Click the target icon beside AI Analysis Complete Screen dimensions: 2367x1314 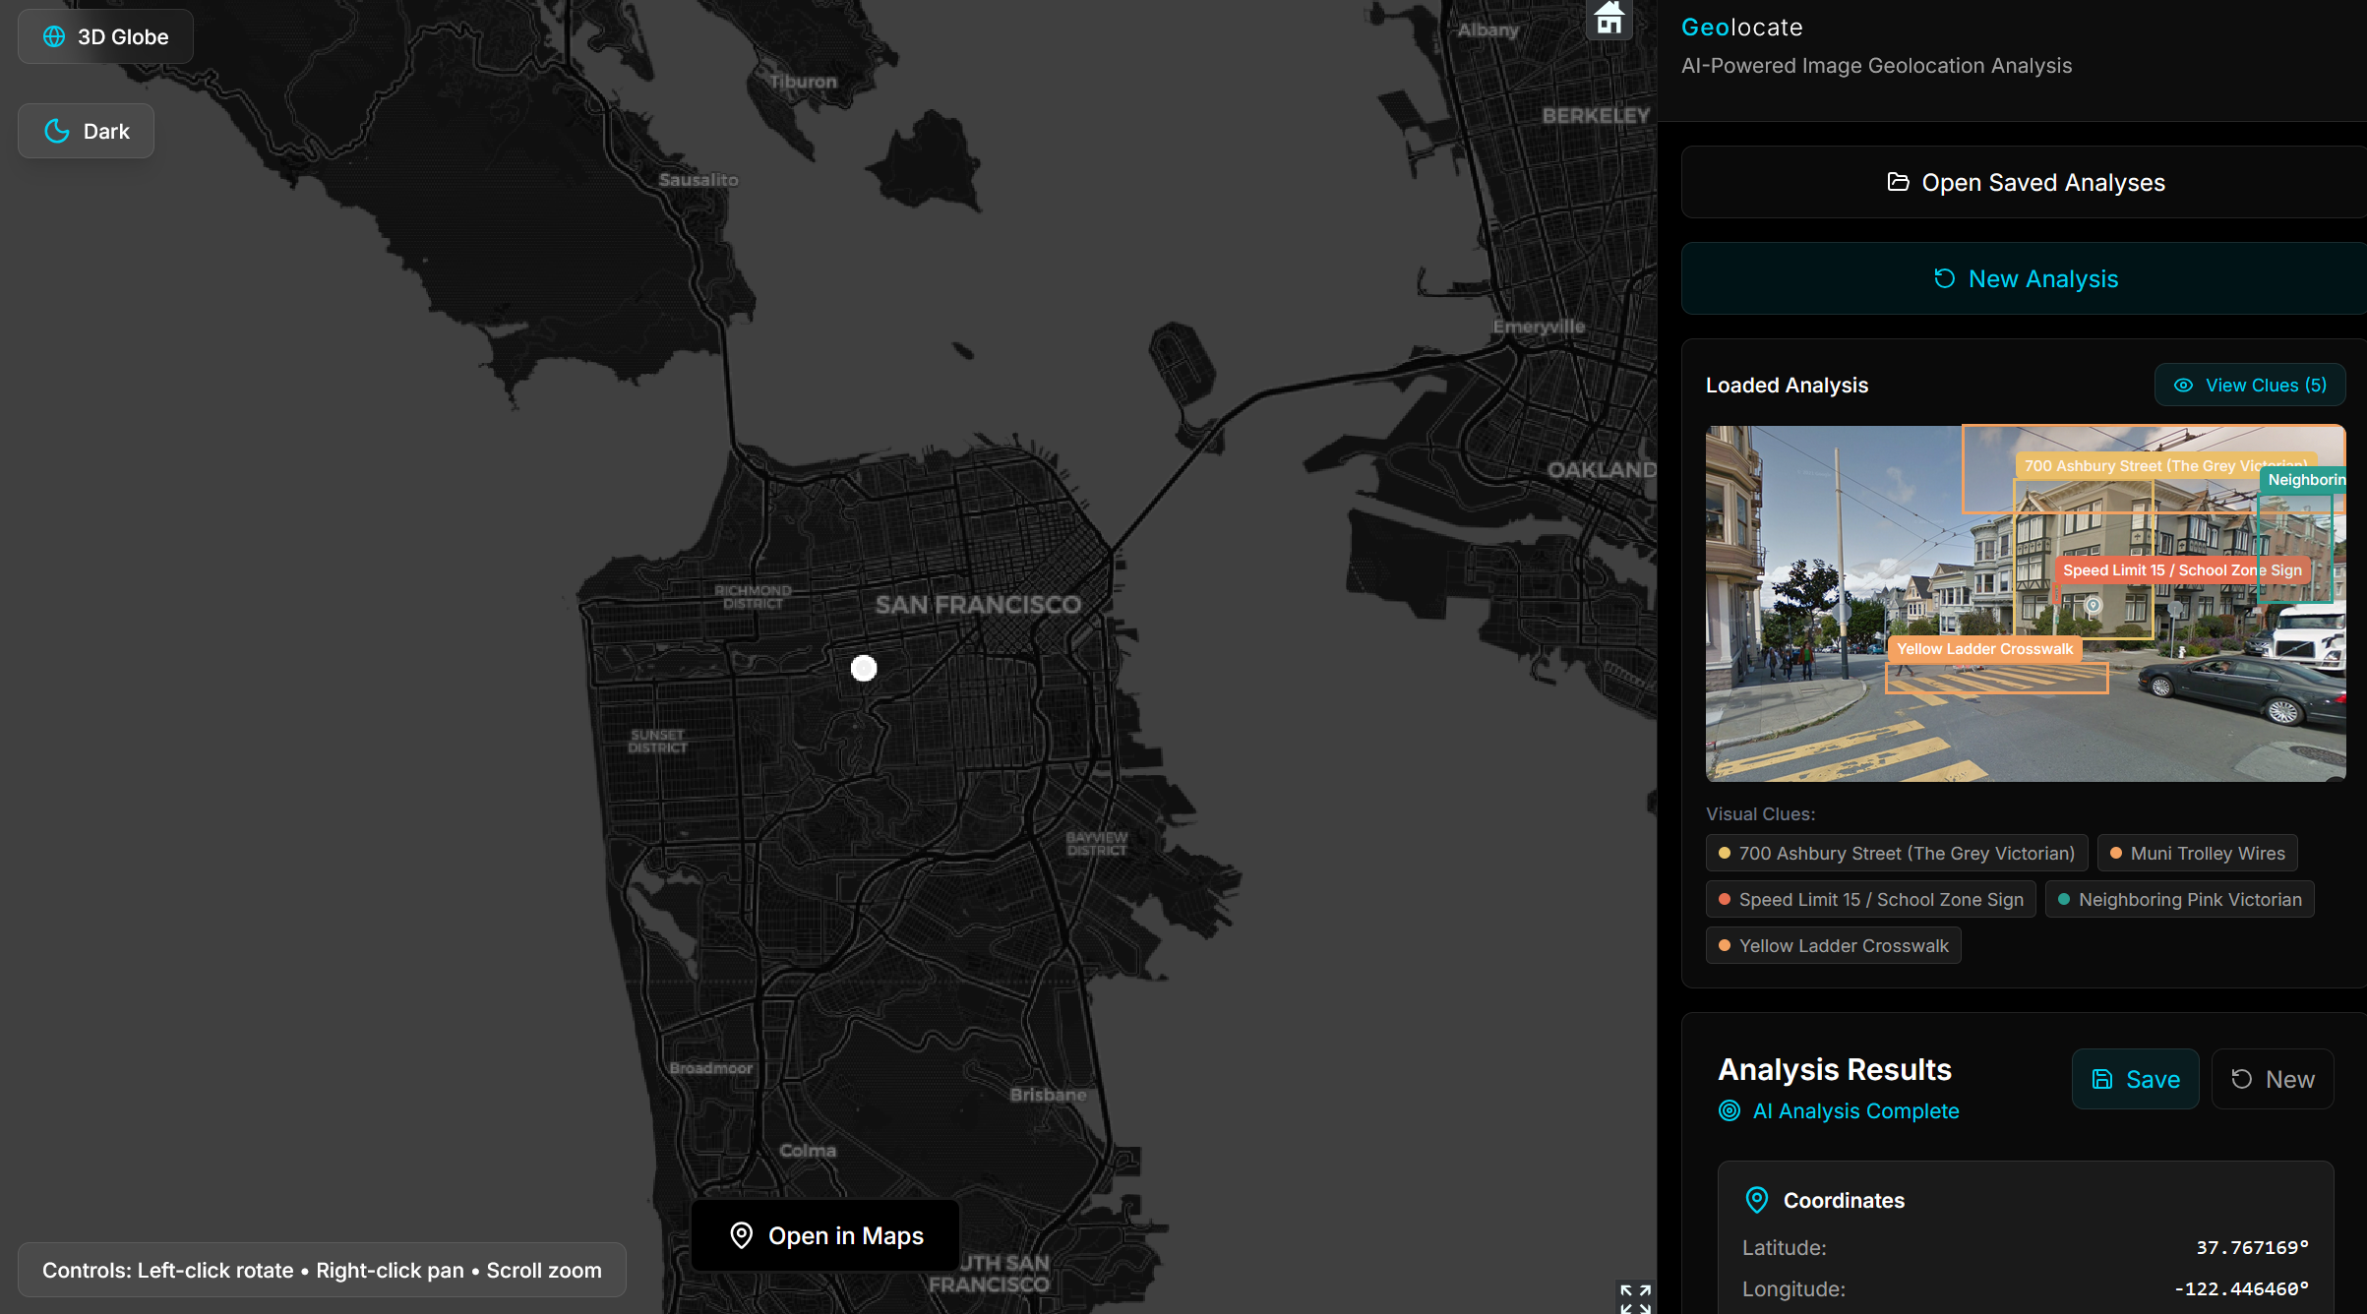tap(1730, 1110)
